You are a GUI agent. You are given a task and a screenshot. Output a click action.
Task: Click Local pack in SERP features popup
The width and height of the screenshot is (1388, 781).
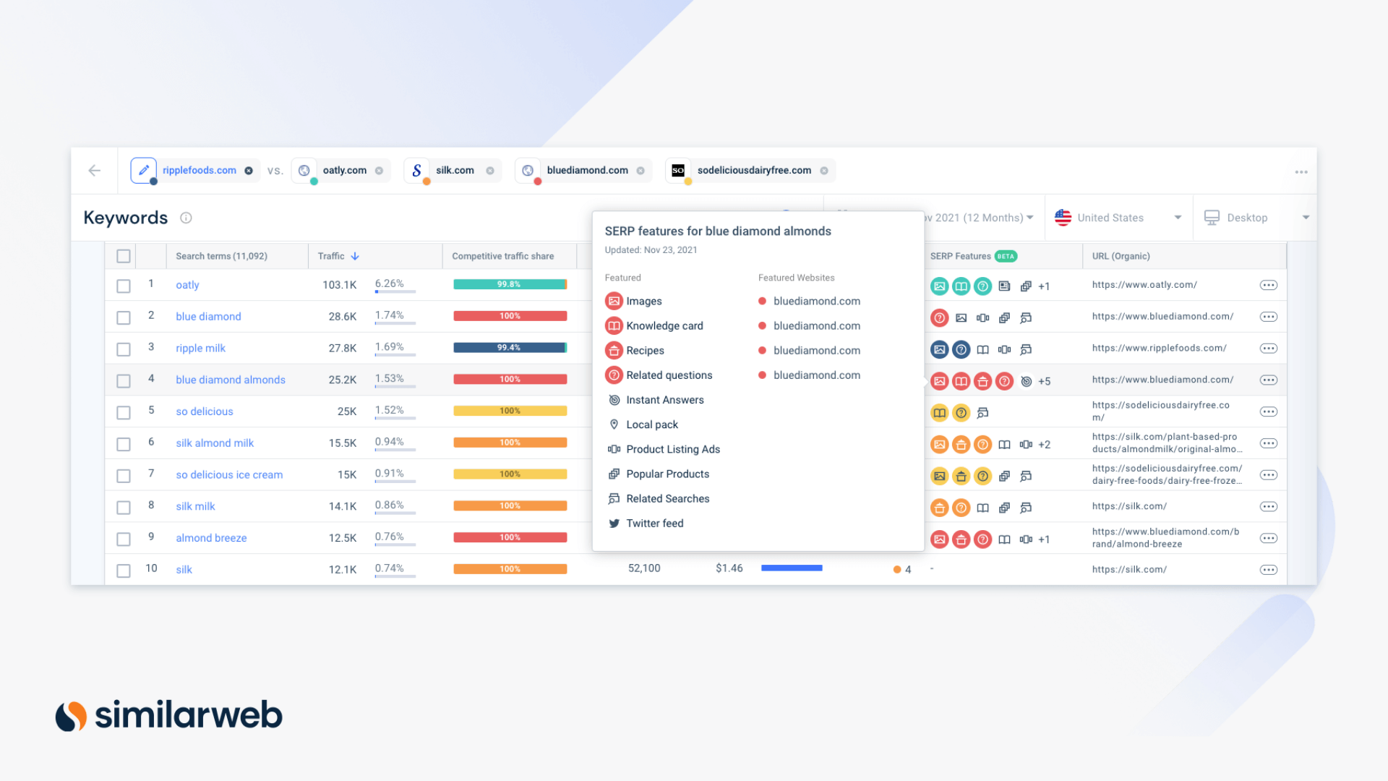(x=643, y=424)
